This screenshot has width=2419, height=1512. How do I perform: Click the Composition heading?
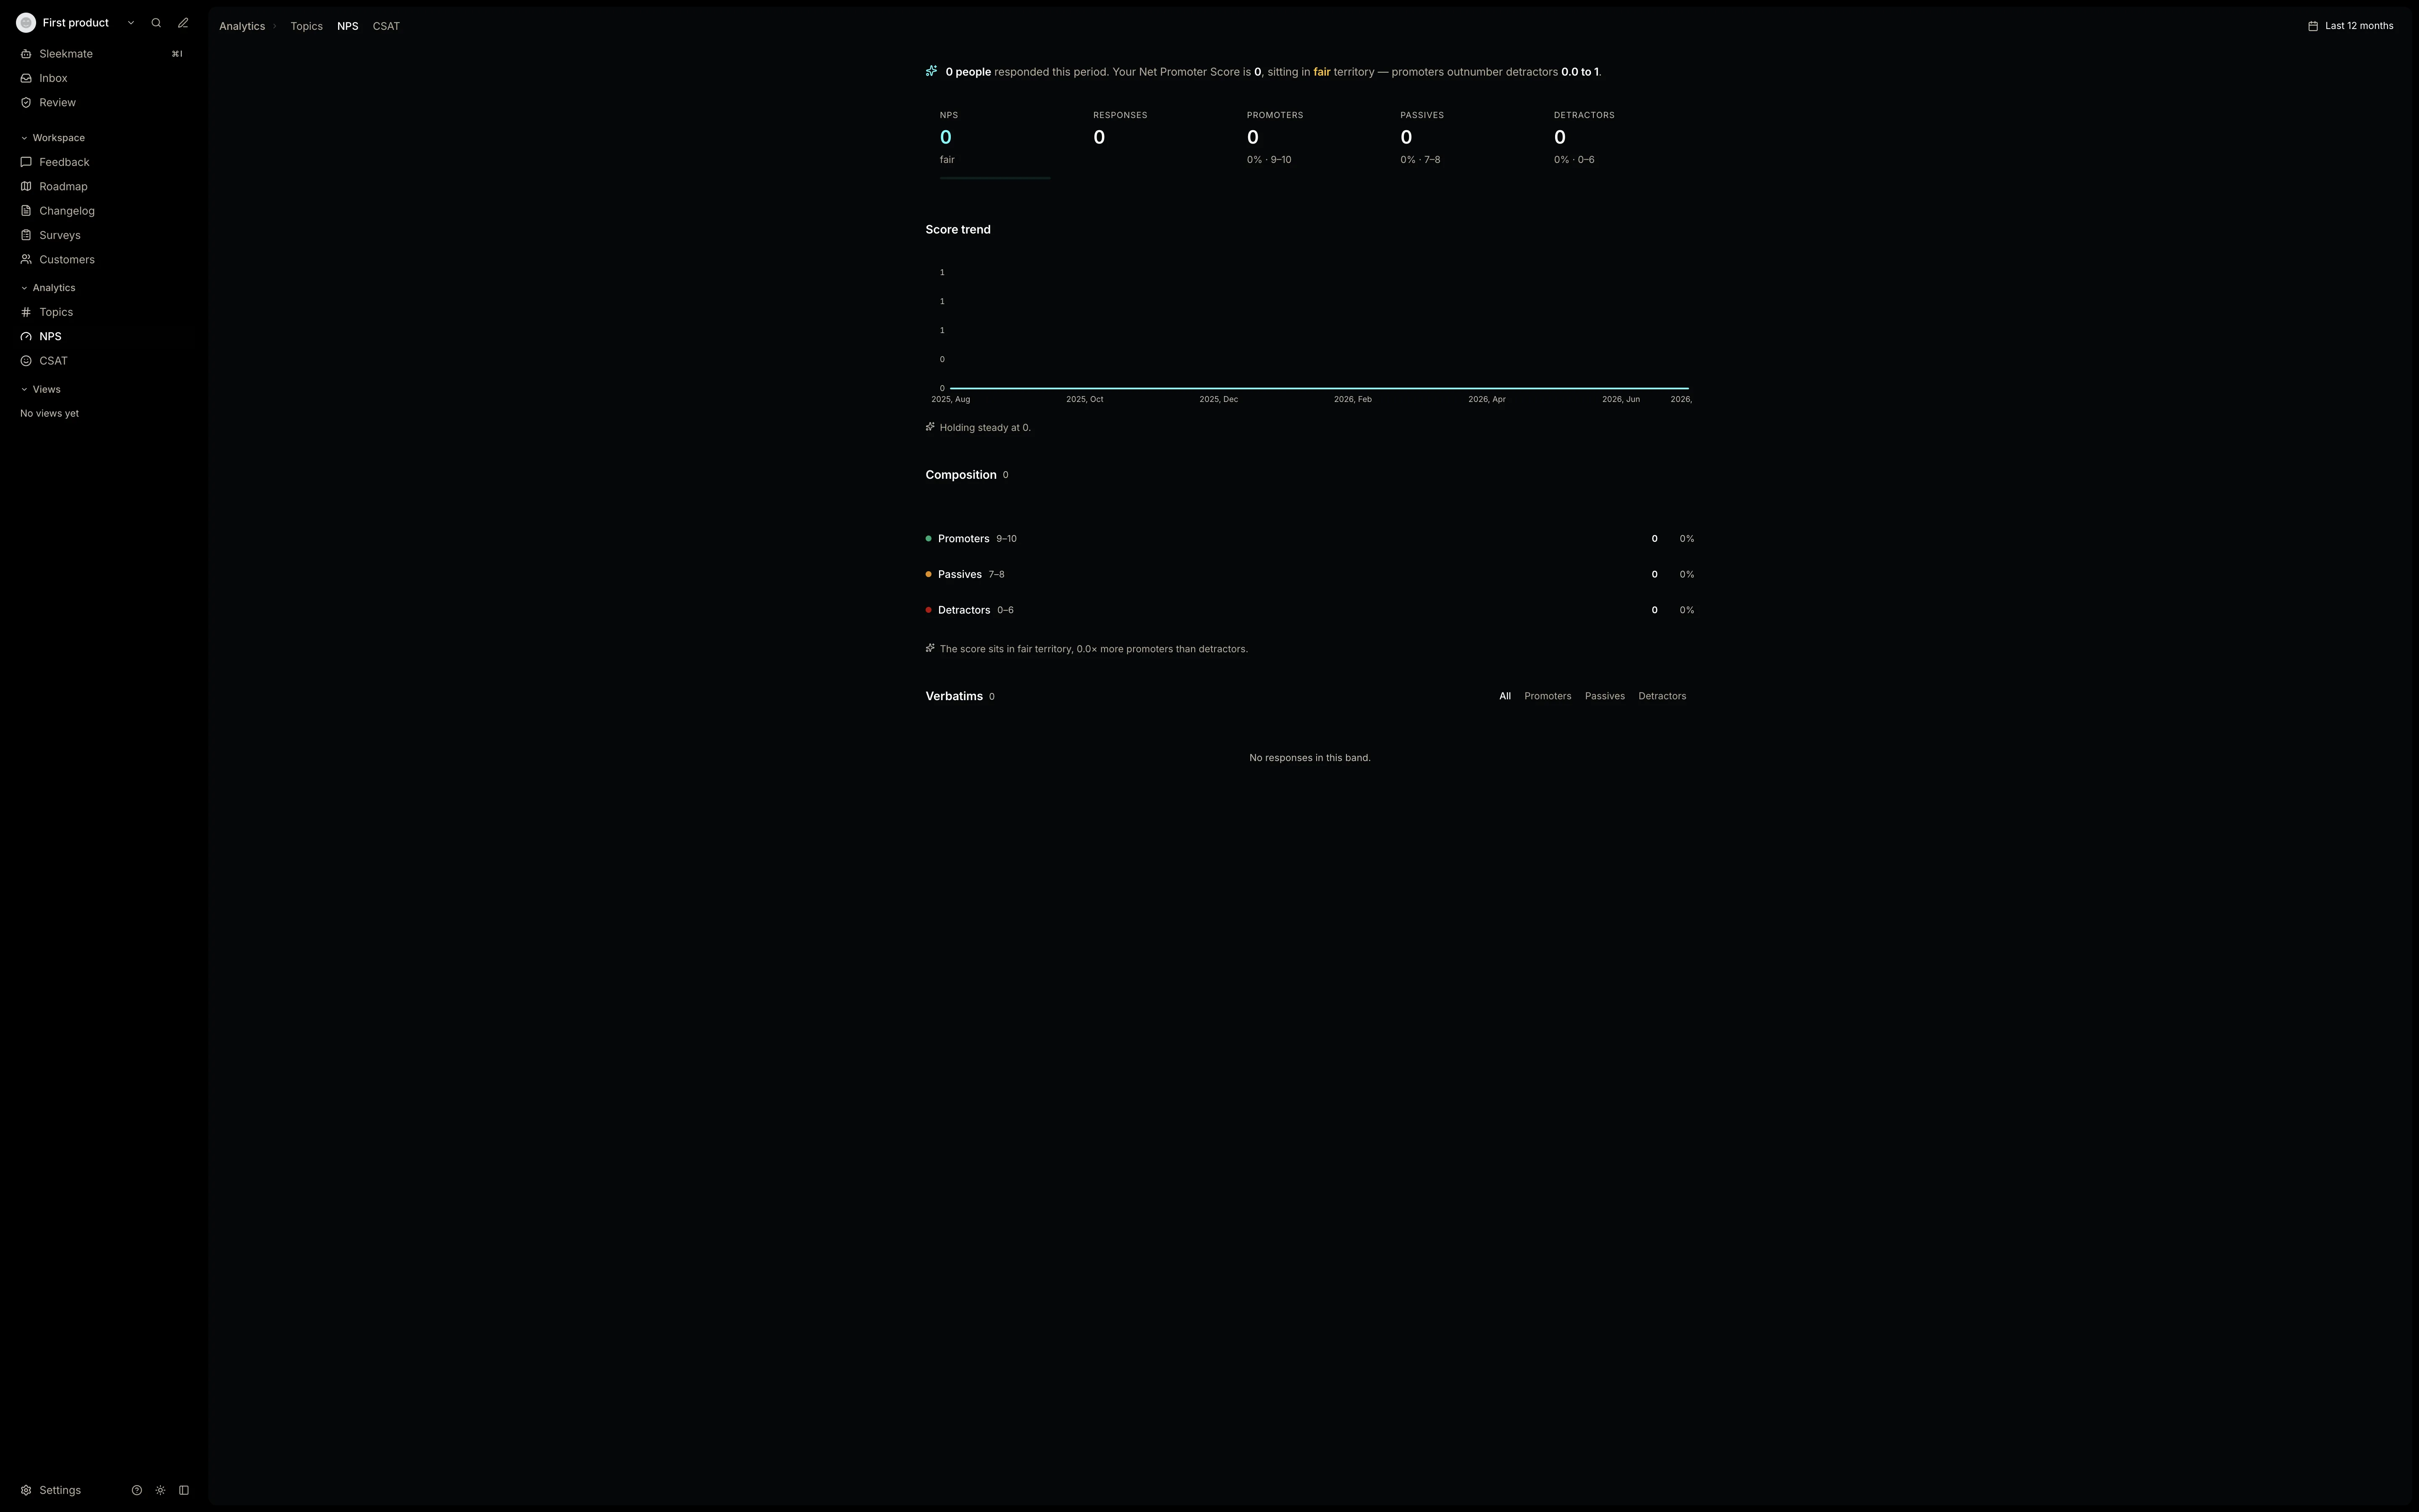click(960, 475)
